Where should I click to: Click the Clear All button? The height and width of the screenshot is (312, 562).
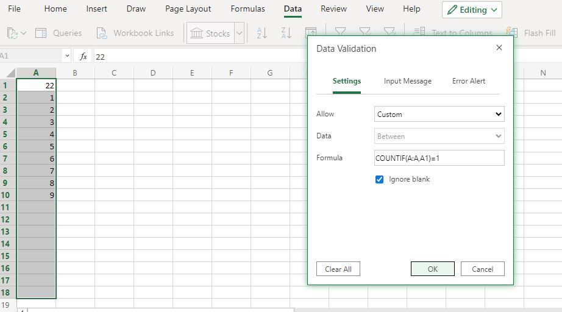[x=338, y=269]
